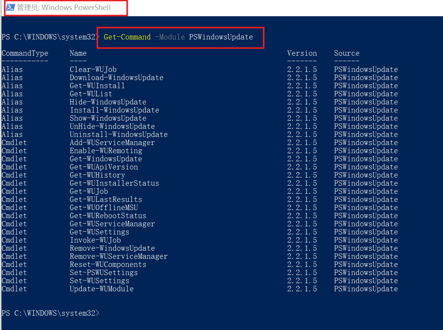
Task: Click the Get-WULastResults cmdlet
Action: (106, 200)
